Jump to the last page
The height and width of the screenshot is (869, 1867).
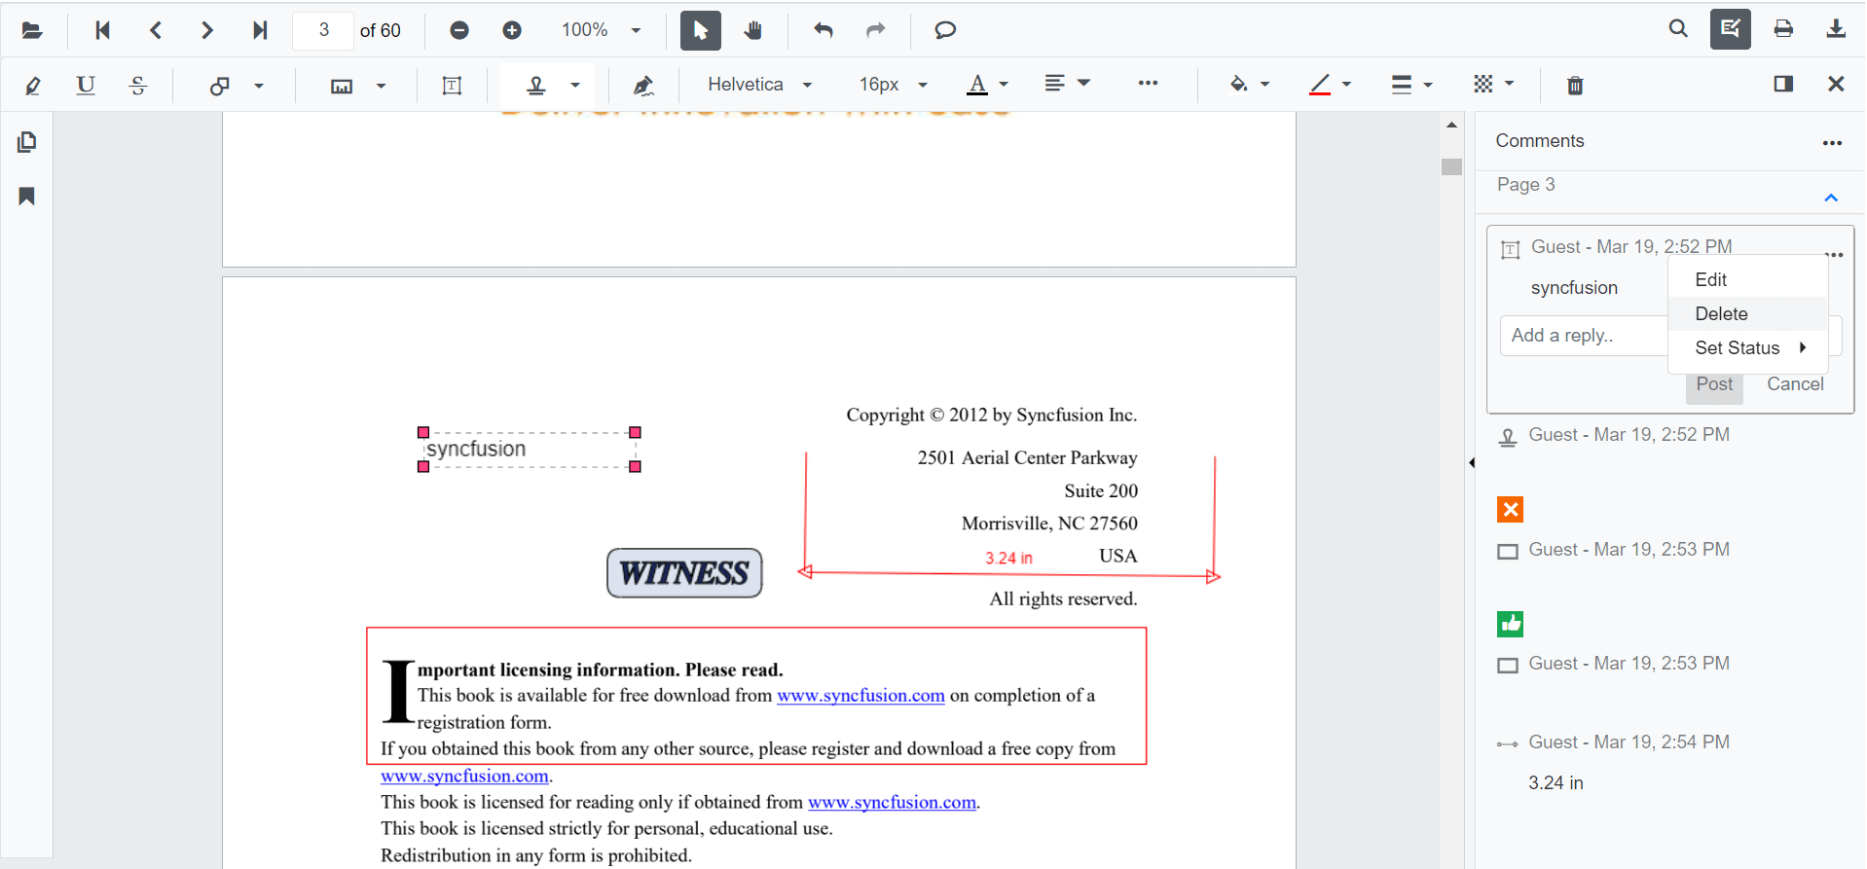[x=259, y=30]
